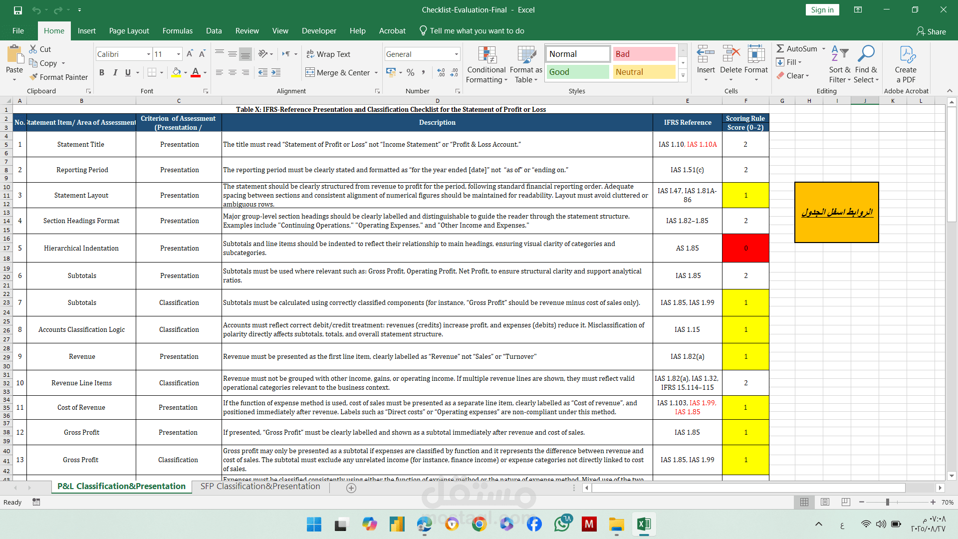
Task: Click the Font Color letter A icon
Action: 196,72
